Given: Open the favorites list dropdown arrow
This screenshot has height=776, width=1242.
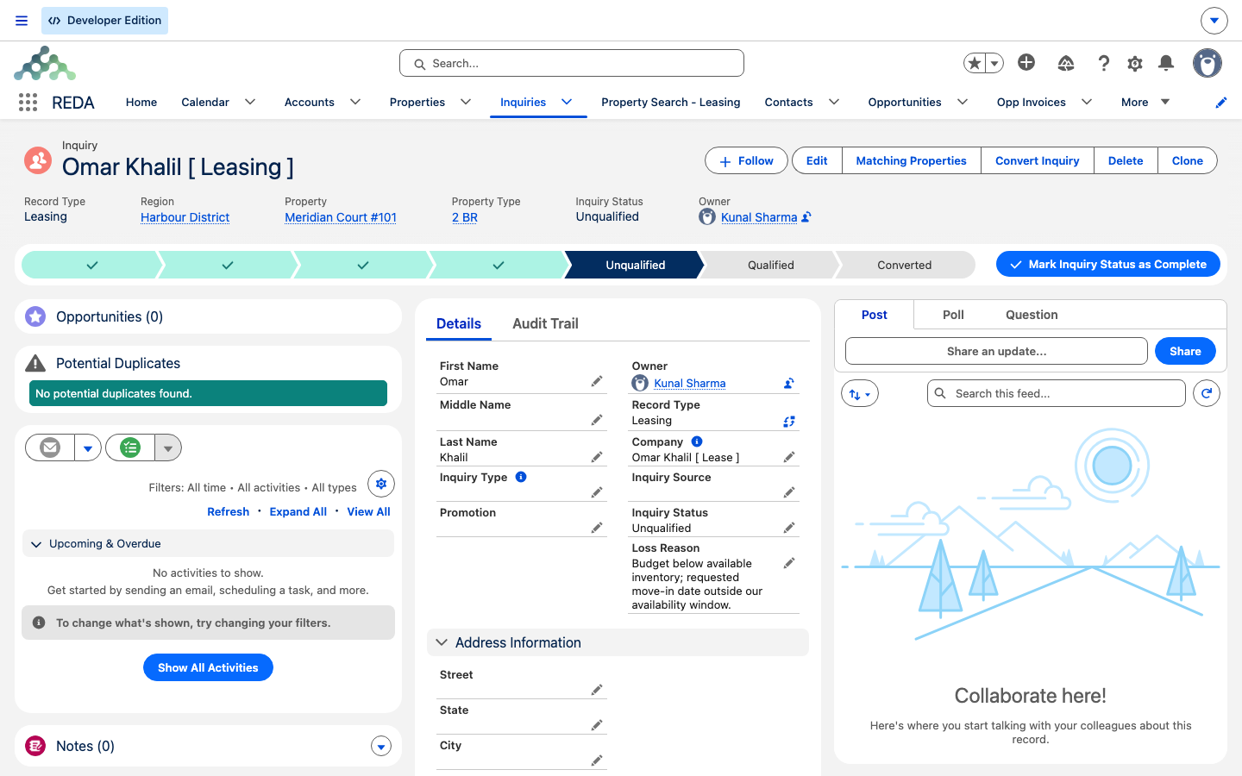Looking at the screenshot, I should (x=994, y=63).
